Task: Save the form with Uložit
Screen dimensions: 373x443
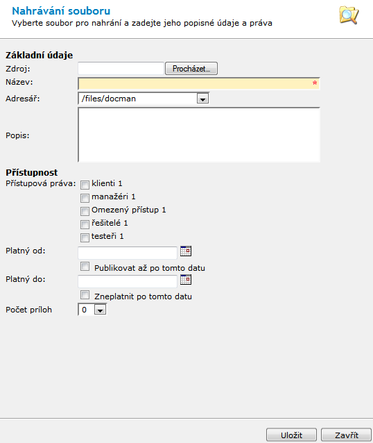Action: 291,435
